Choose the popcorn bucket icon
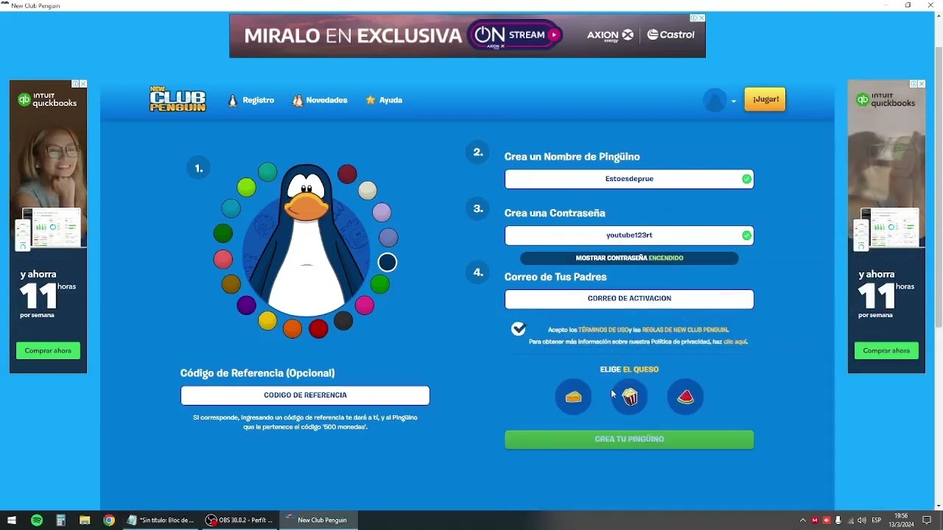This screenshot has height=530, width=943. tap(630, 397)
